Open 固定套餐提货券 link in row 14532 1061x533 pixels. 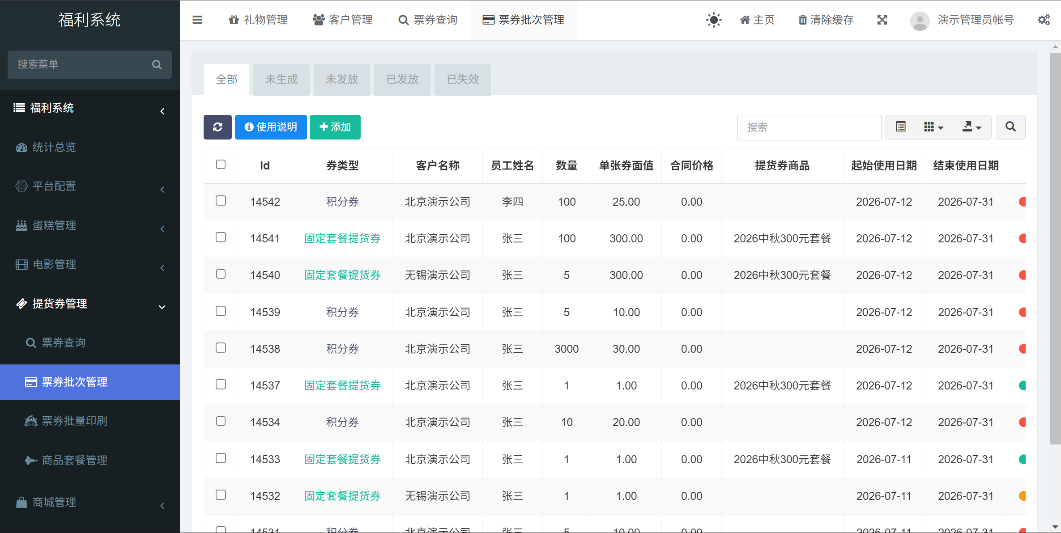[x=342, y=496]
